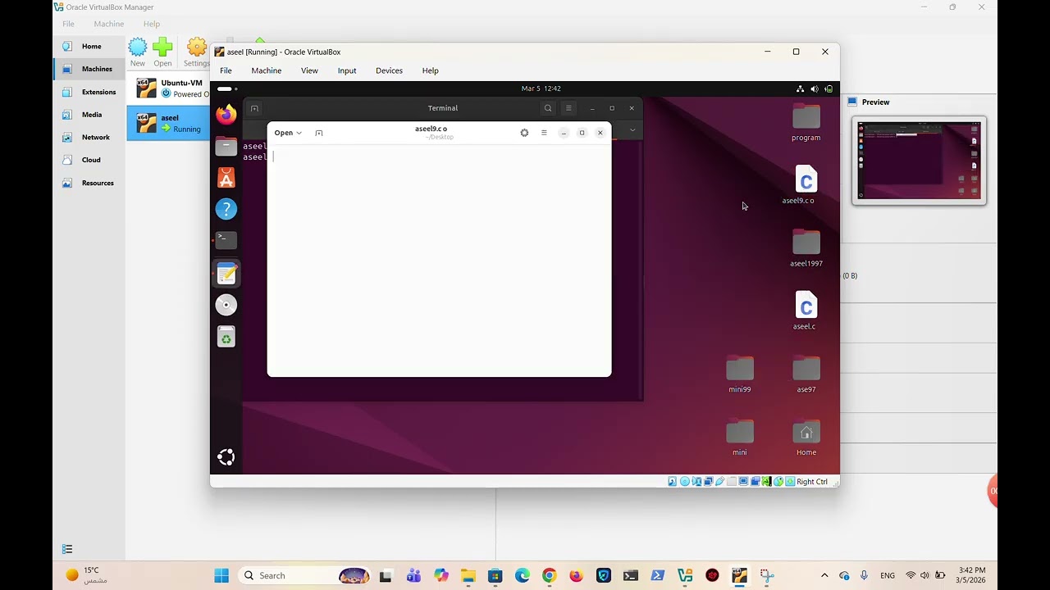This screenshot has width=1050, height=590.
Task: Open the mini folder on Ubuntu desktop
Action: [740, 438]
